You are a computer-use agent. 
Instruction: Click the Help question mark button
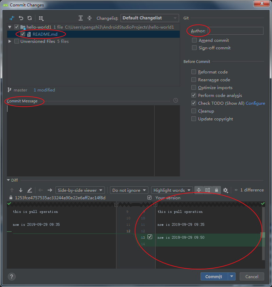click(12, 276)
